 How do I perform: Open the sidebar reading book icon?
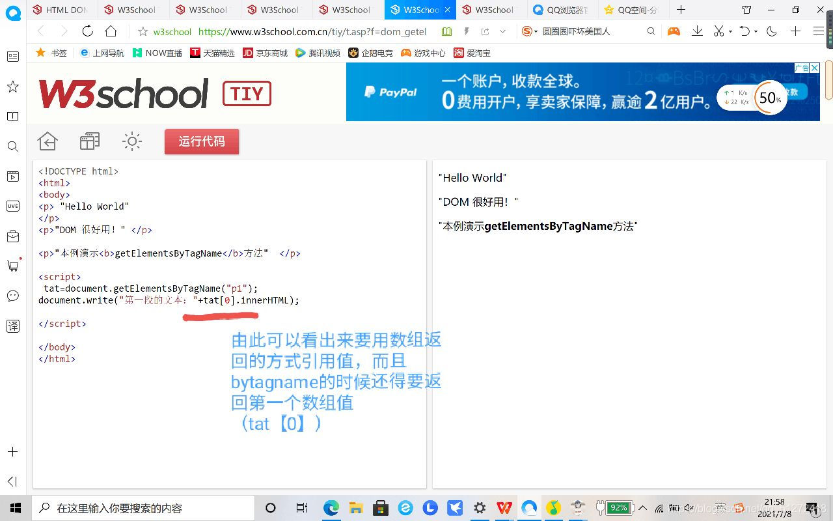click(12, 117)
